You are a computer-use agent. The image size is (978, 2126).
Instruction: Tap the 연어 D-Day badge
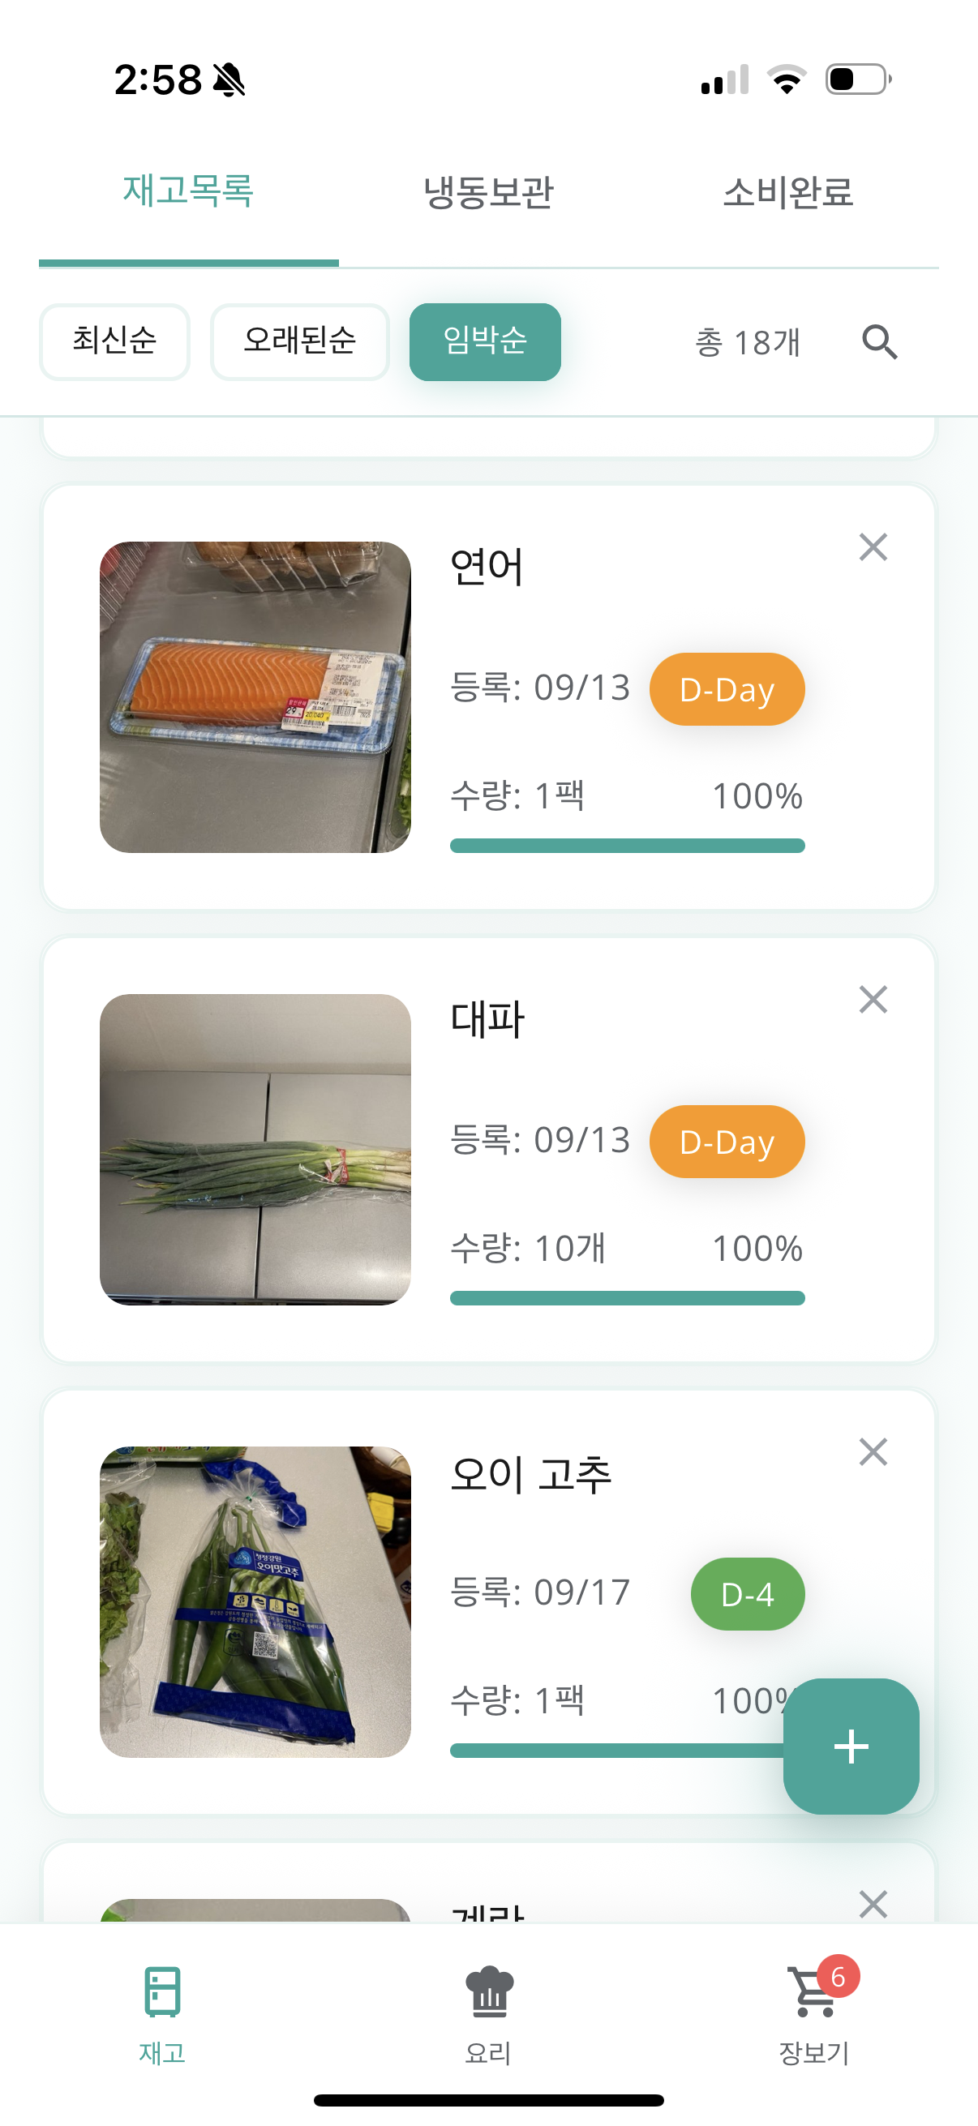click(727, 689)
